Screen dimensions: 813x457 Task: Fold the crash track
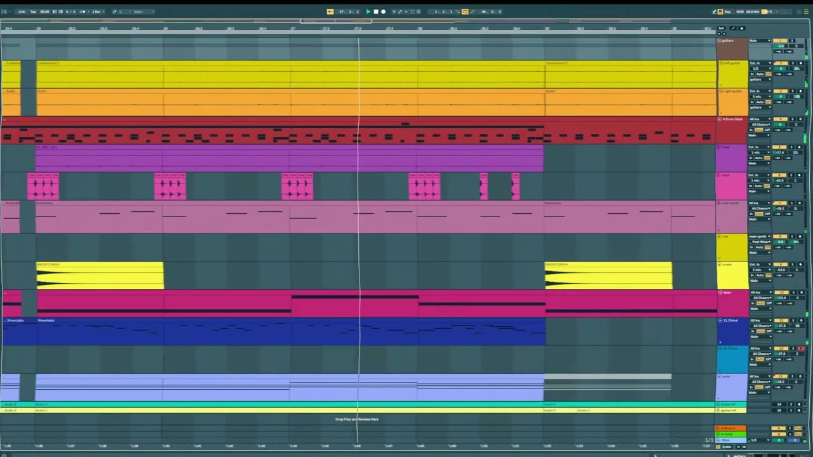pos(720,265)
